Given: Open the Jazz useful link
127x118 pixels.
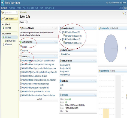Looking at the screenshot, I should coord(61,88).
